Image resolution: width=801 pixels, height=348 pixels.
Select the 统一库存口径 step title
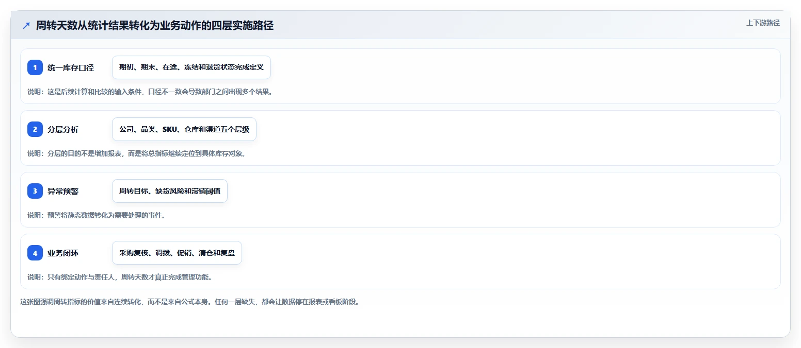tap(71, 67)
